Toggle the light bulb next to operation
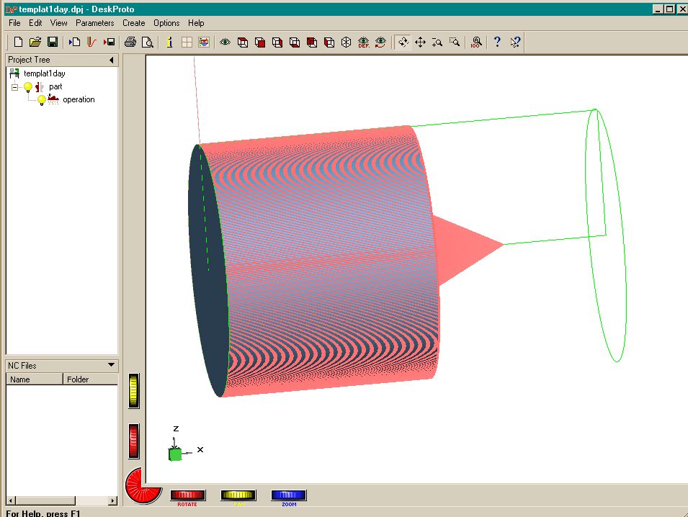Viewport: 688px width, 517px height. point(42,100)
